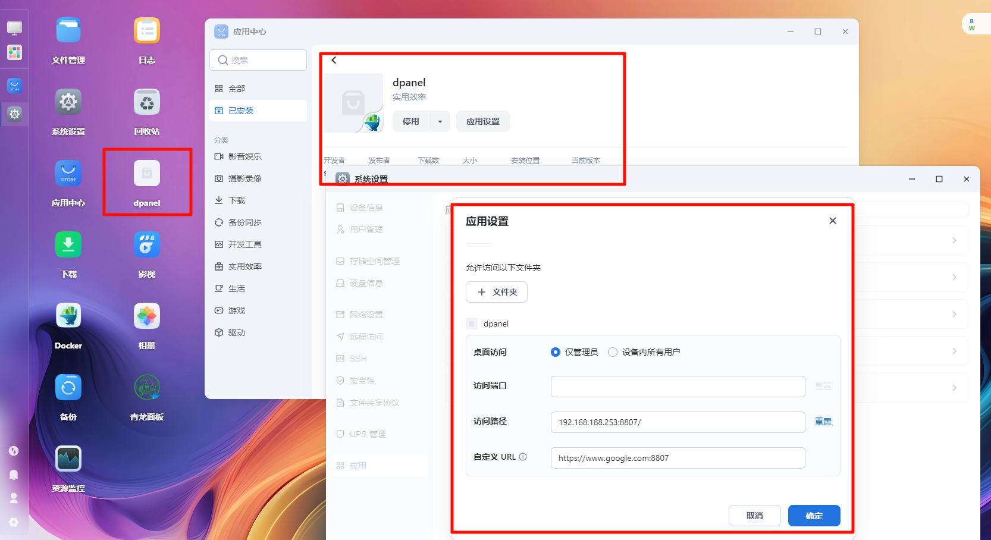Open the 影视 video app icon
991x540 pixels.
[x=147, y=245]
